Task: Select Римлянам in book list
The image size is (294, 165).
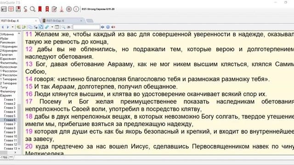Action: click(x=7, y=43)
